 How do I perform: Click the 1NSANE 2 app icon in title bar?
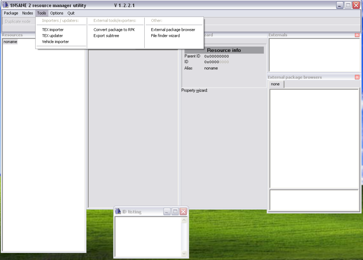(x=5, y=5)
